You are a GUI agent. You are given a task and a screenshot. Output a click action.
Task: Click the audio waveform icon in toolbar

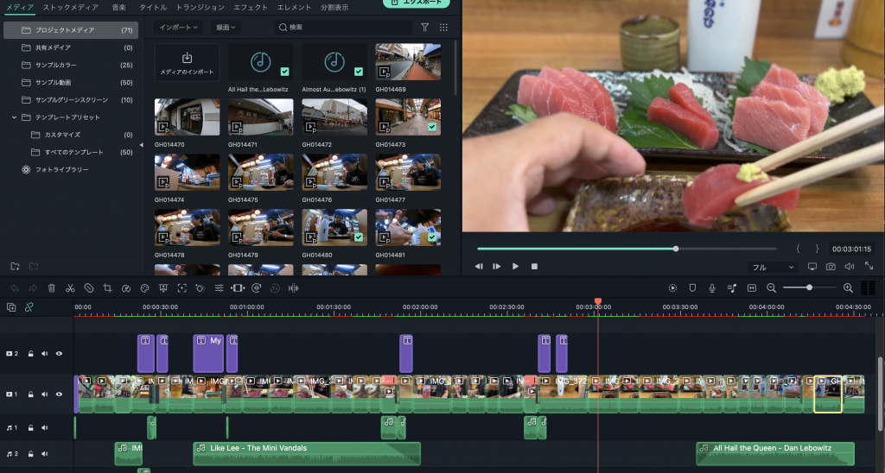[294, 288]
